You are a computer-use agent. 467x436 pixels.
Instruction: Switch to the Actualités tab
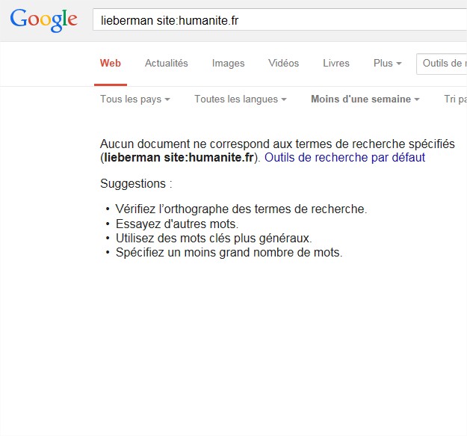[167, 63]
